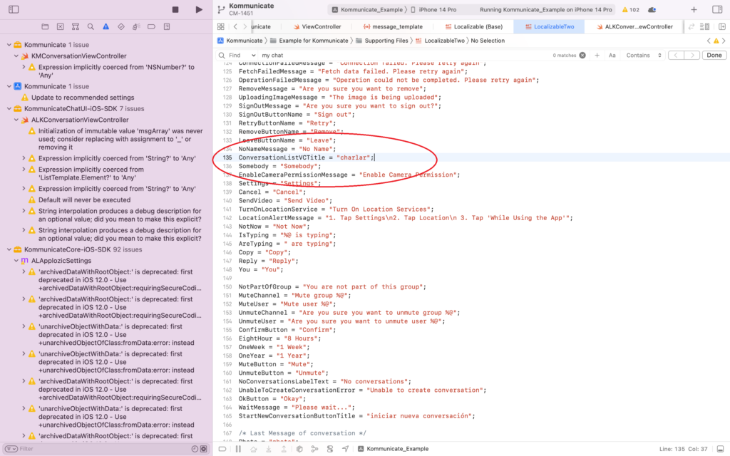
Task: Open the source control navigator
Action: (x=61, y=26)
